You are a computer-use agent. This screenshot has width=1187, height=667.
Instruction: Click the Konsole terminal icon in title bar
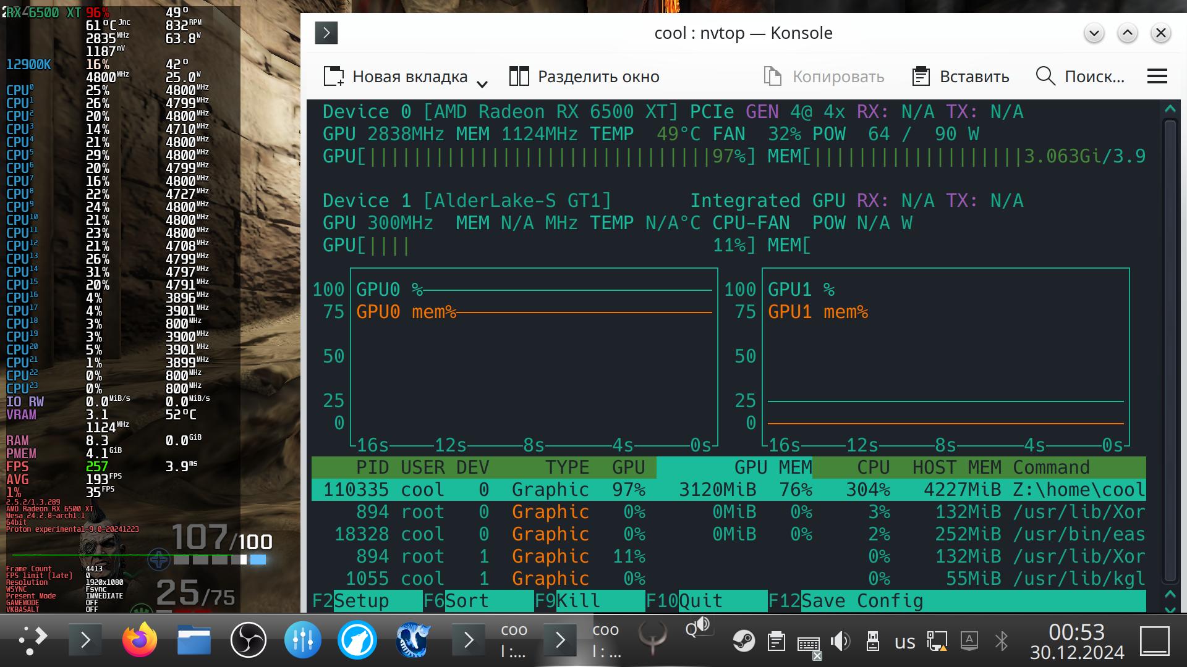(326, 33)
